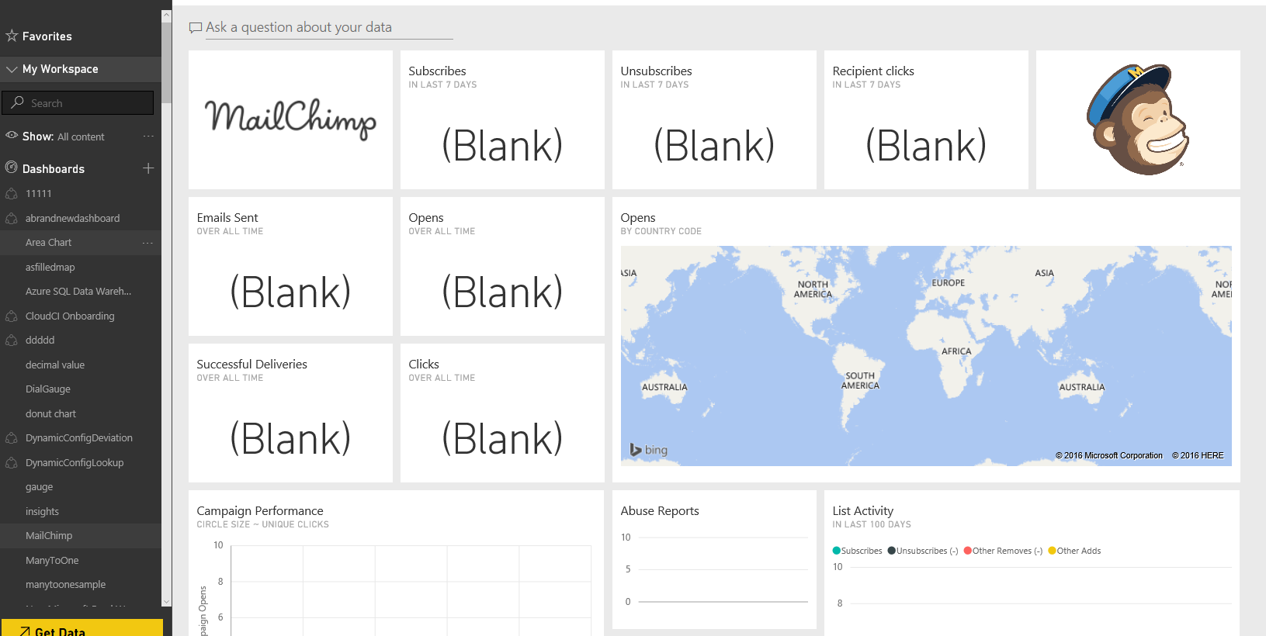Open the Area Chart dashboard
The width and height of the screenshot is (1266, 636).
(48, 243)
